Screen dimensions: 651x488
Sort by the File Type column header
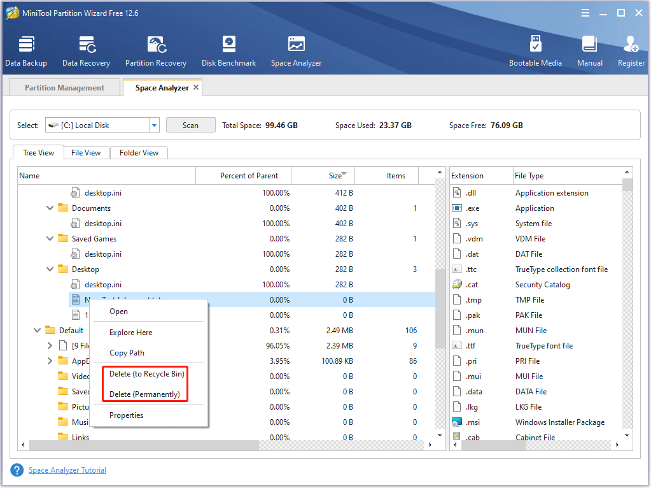(568, 176)
